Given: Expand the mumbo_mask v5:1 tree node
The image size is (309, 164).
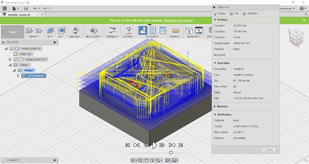Looking at the screenshot, I should click(x=10, y=59).
